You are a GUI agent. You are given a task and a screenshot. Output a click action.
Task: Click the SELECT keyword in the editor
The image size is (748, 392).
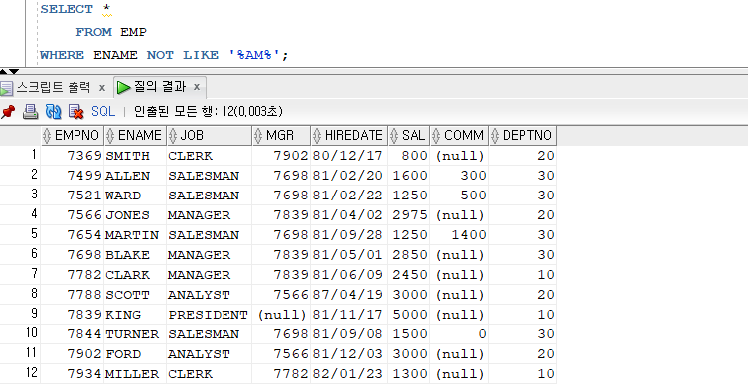pos(67,9)
